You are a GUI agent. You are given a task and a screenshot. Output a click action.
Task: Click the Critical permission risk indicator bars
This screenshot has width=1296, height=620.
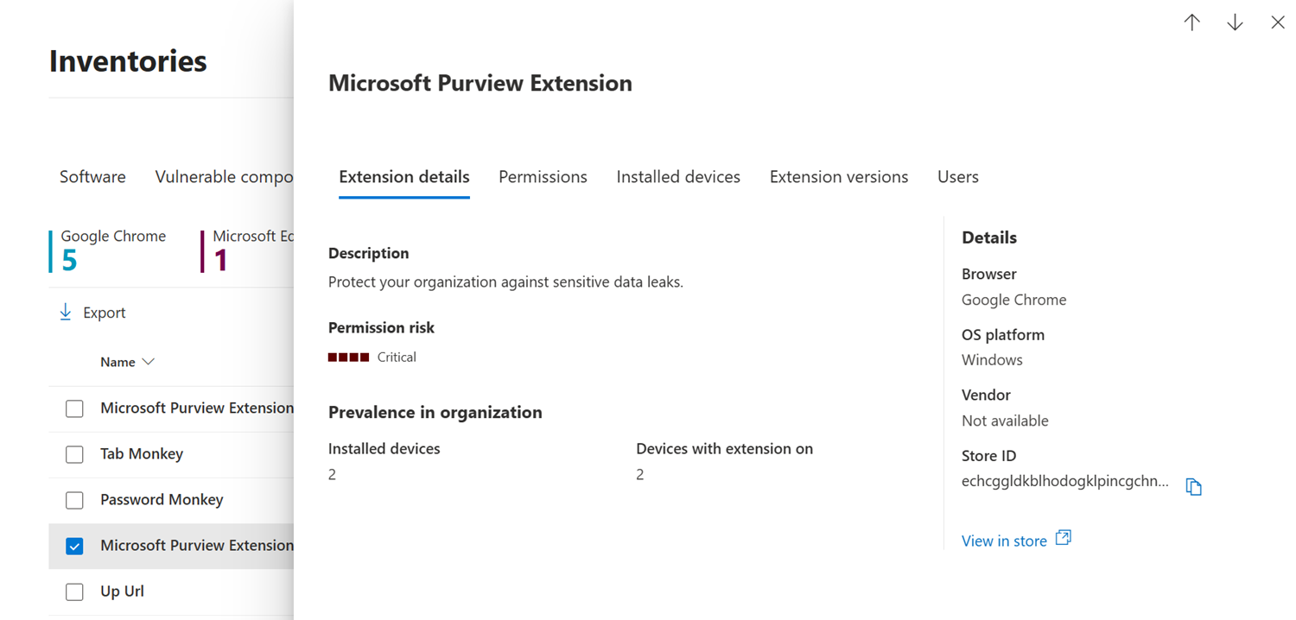[x=348, y=357]
